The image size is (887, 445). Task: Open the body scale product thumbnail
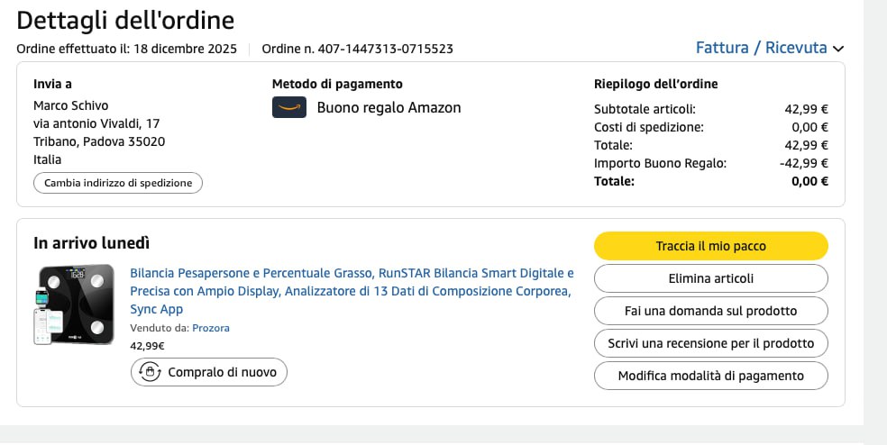(76, 304)
